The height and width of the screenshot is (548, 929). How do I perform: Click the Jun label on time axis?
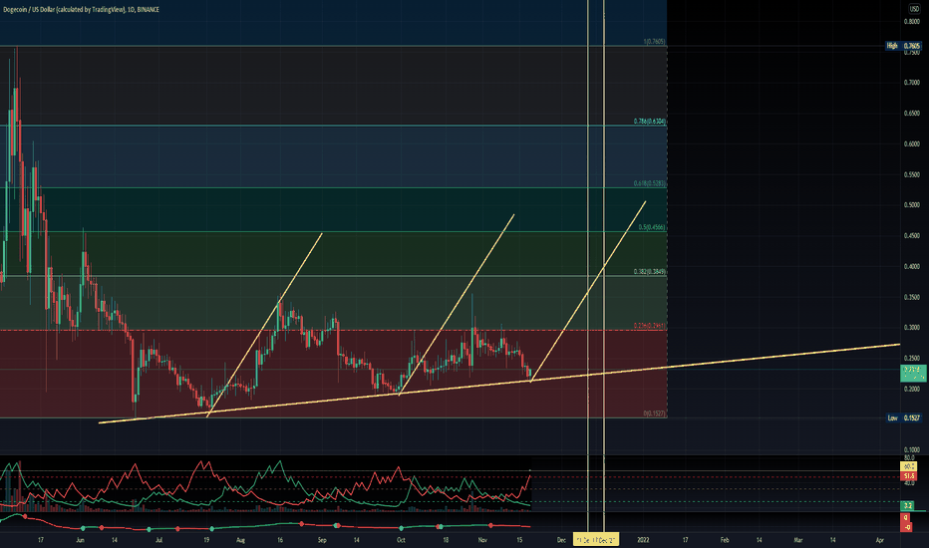point(80,540)
